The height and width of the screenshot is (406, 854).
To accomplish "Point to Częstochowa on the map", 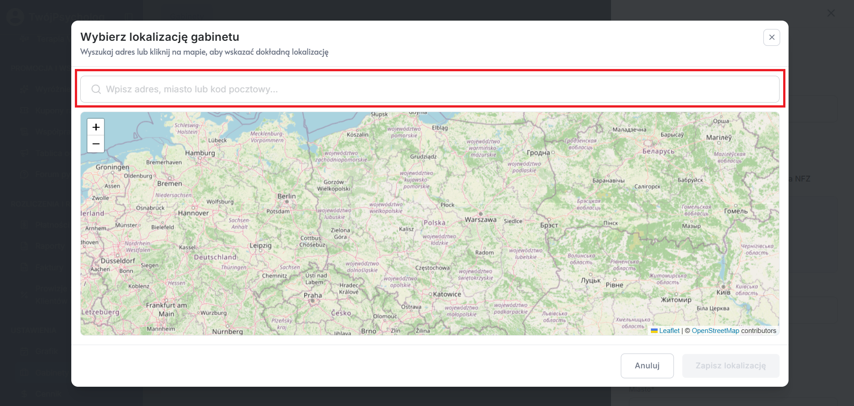I will click(432, 268).
